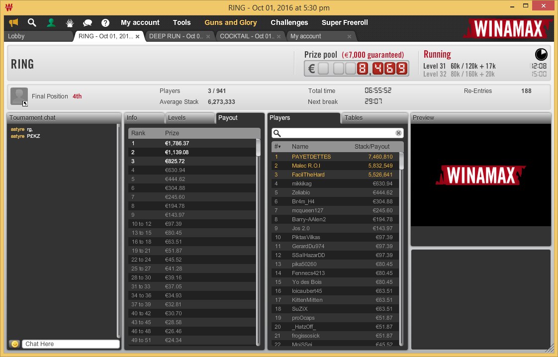Click the 10 to 12 payout row
This screenshot has width=558, height=357.
tap(192, 224)
